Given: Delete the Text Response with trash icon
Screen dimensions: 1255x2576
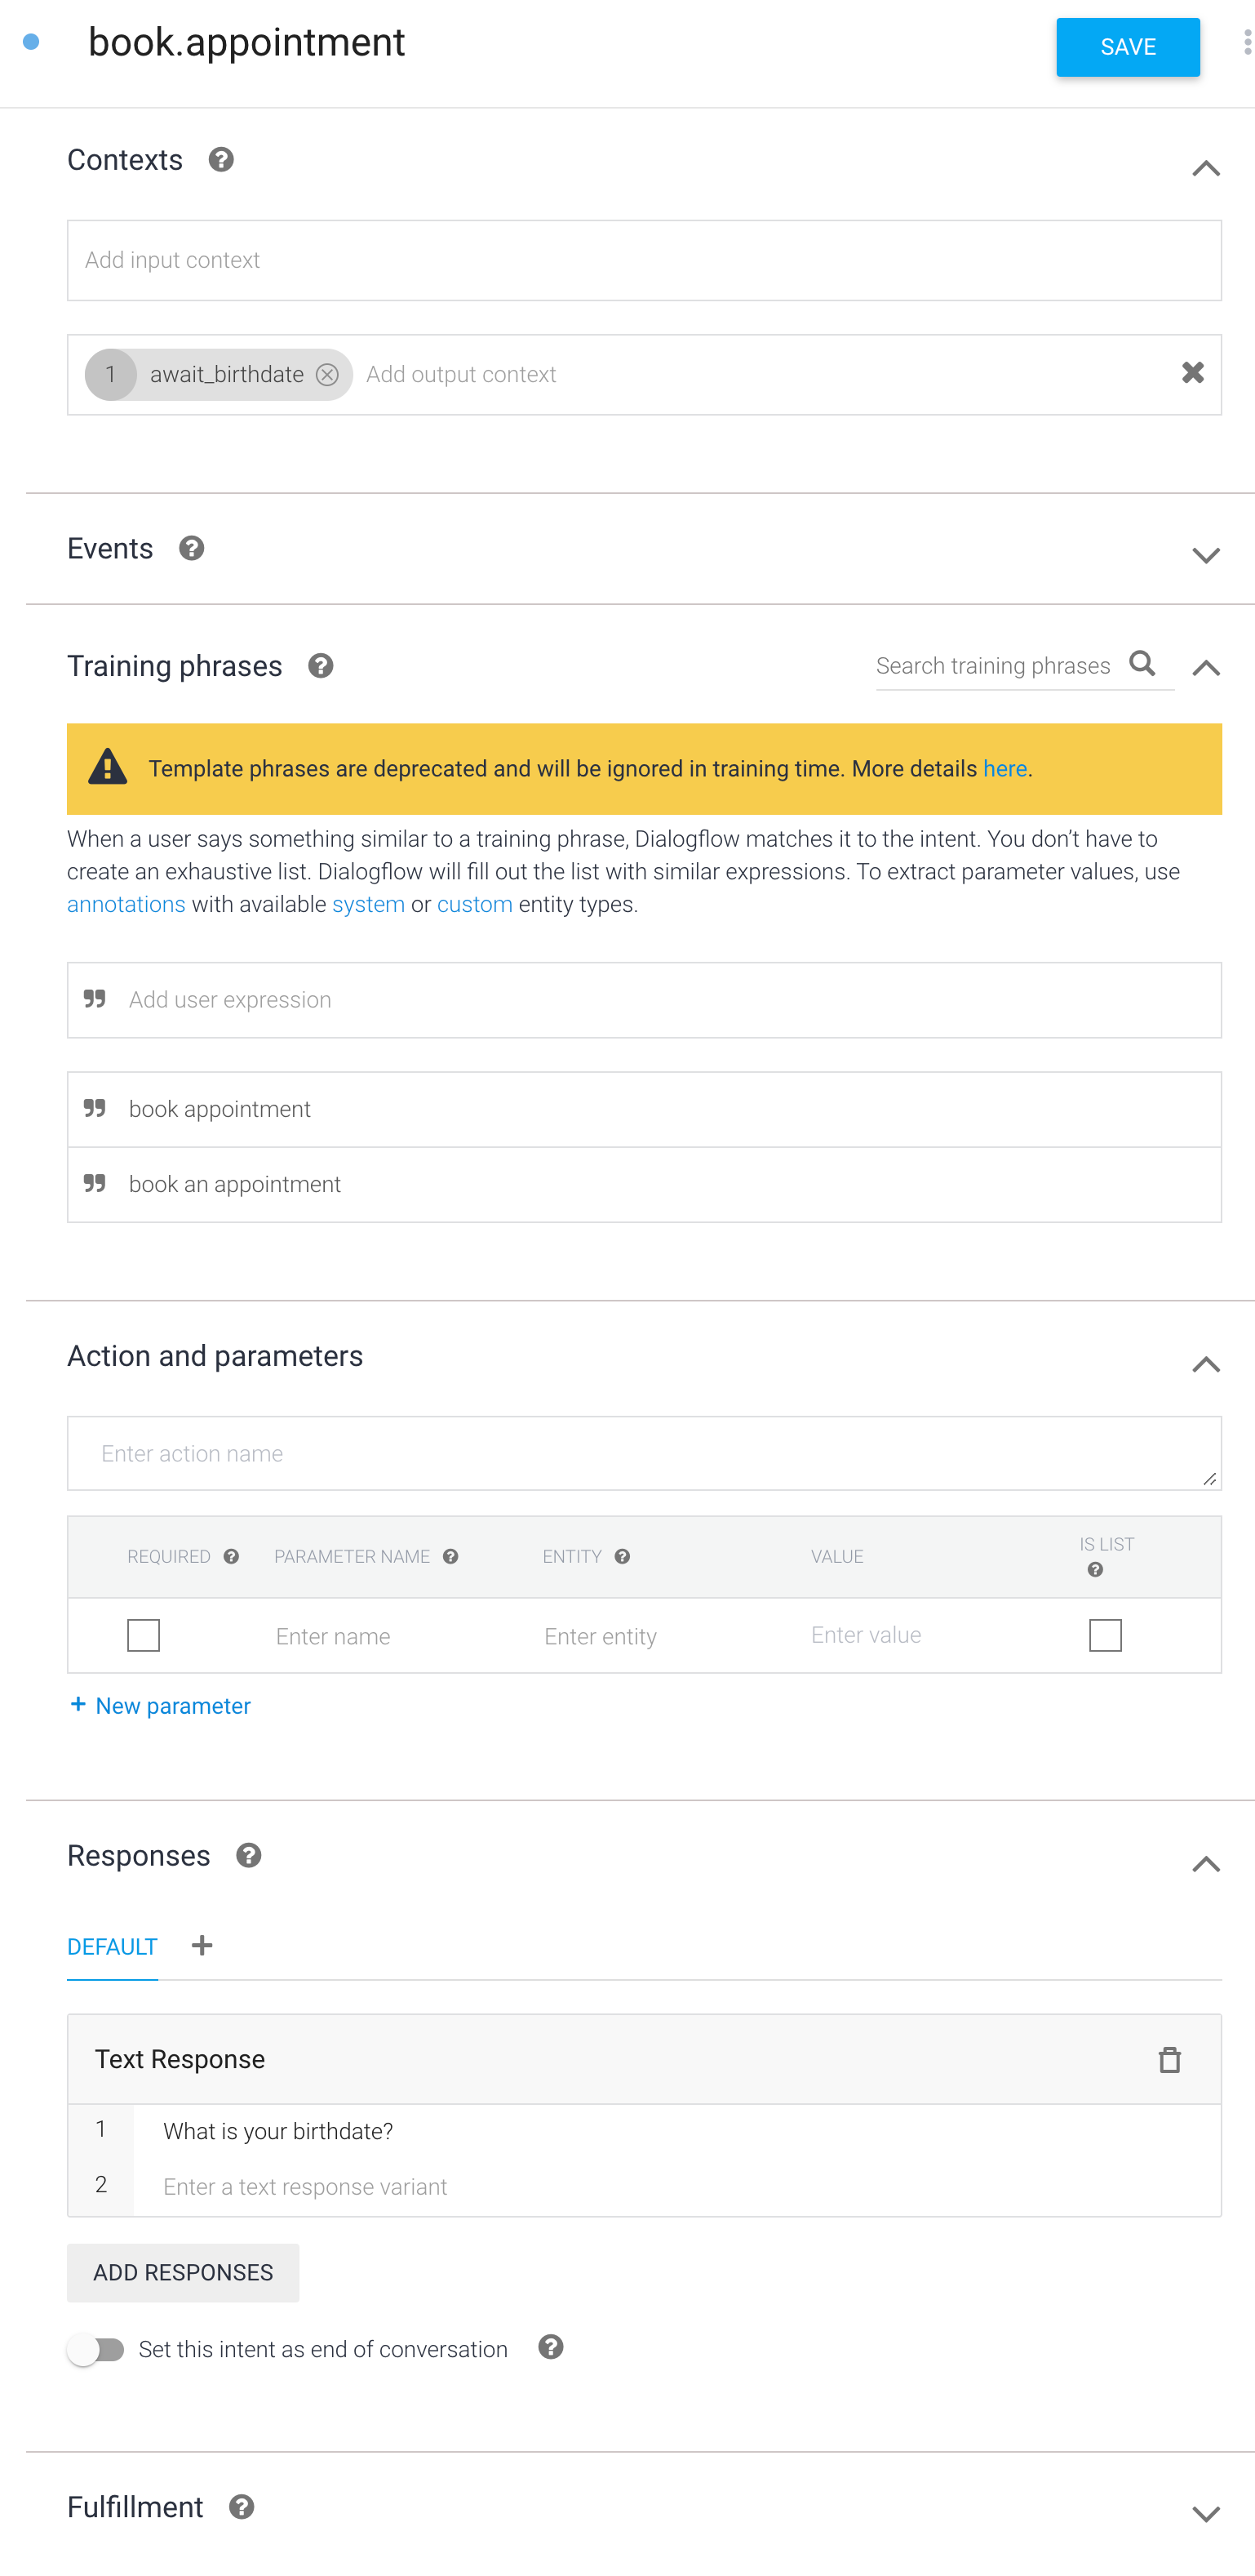Looking at the screenshot, I should click(1169, 2059).
